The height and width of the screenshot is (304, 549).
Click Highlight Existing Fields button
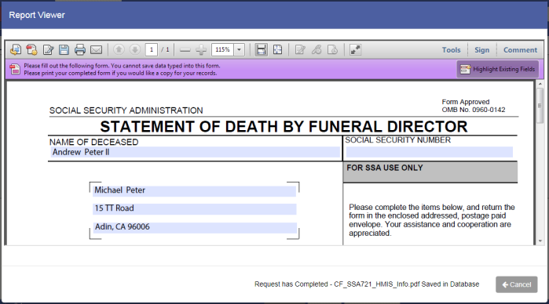(497, 69)
